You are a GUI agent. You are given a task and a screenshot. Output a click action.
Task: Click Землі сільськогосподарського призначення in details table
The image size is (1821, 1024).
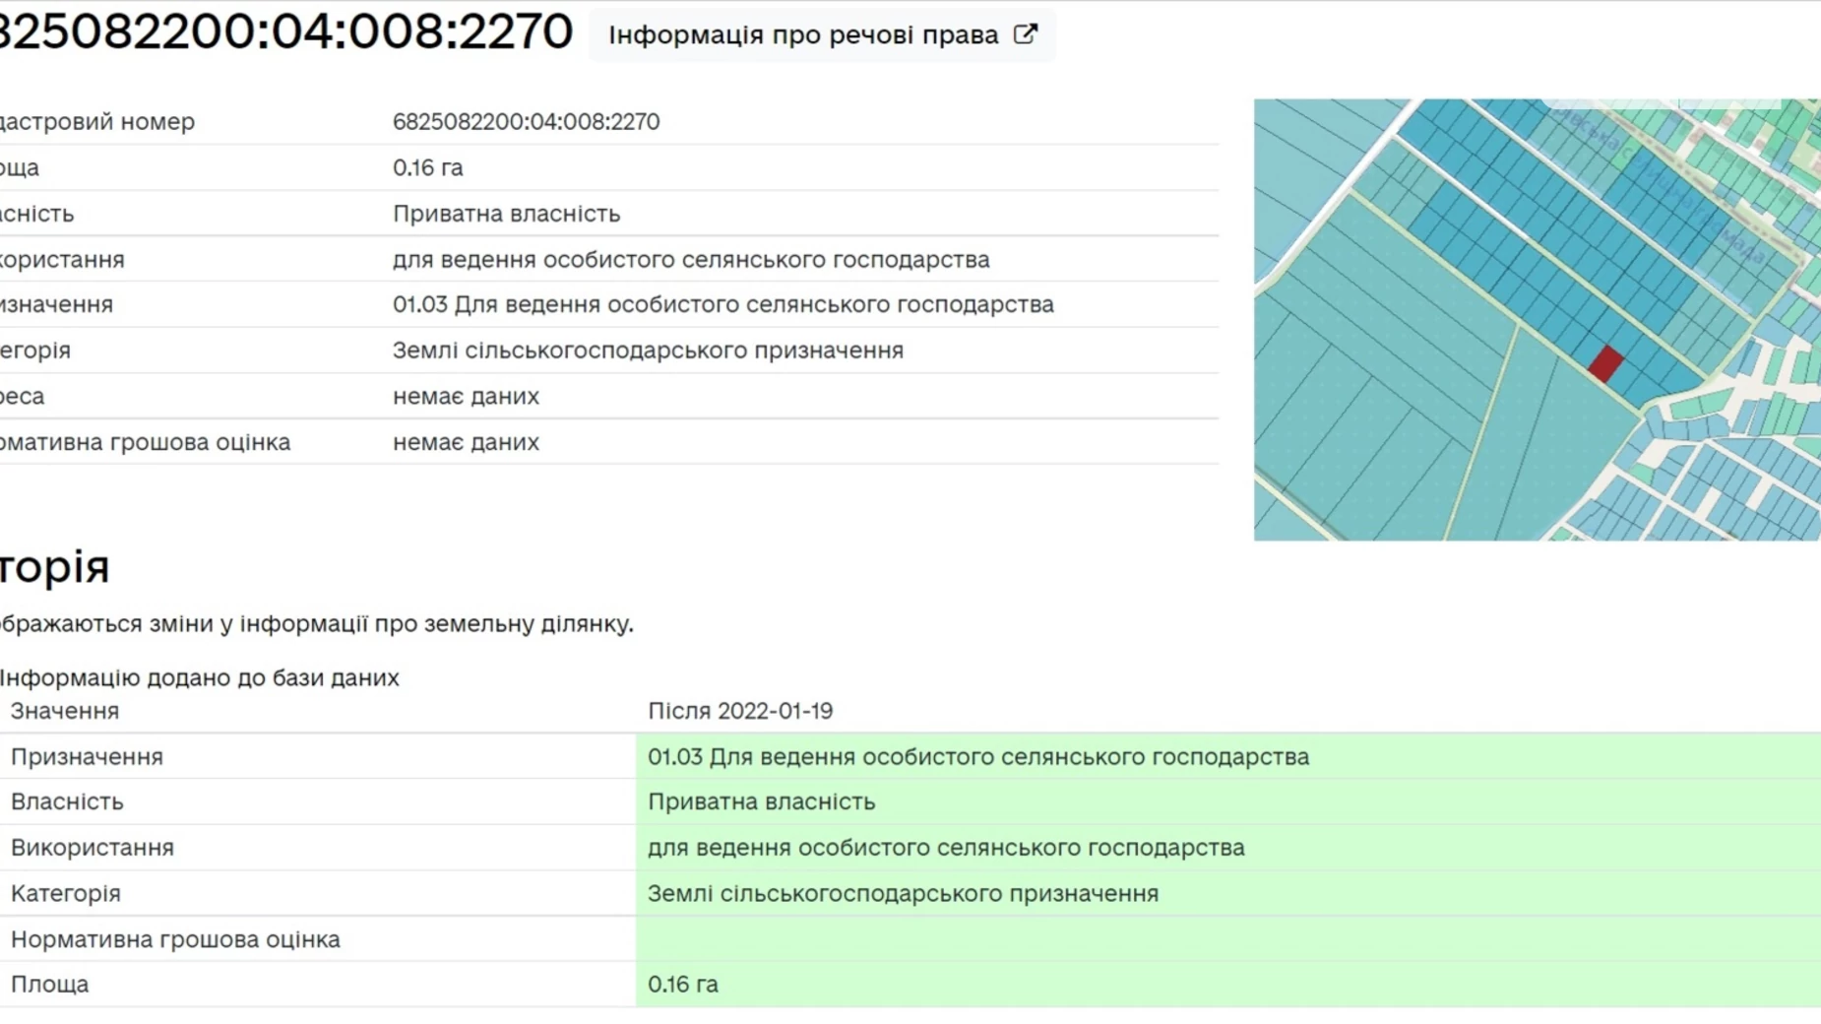pyautogui.click(x=648, y=351)
